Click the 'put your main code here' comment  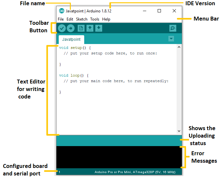click(116, 81)
